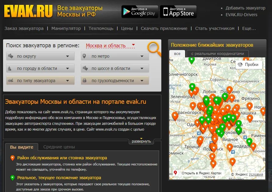The height and width of the screenshot is (192, 272).
Task: Select the orange marker above Пушкино
Action: click(x=229, y=90)
